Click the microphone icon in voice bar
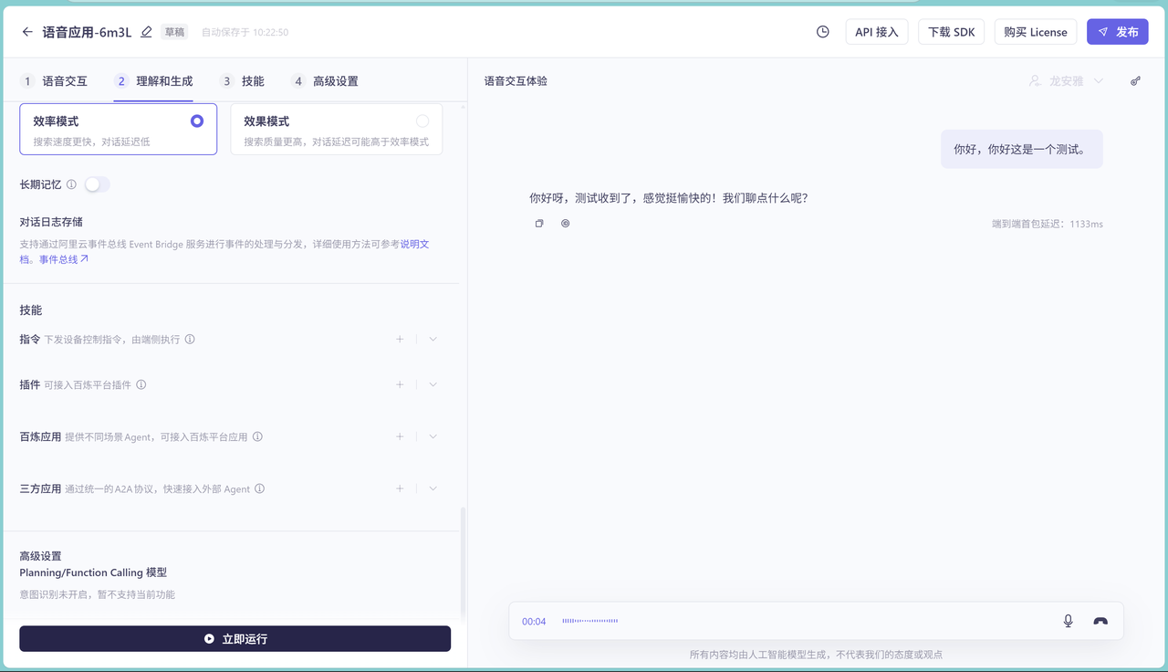Screen dimensions: 1168x672 tap(1068, 621)
